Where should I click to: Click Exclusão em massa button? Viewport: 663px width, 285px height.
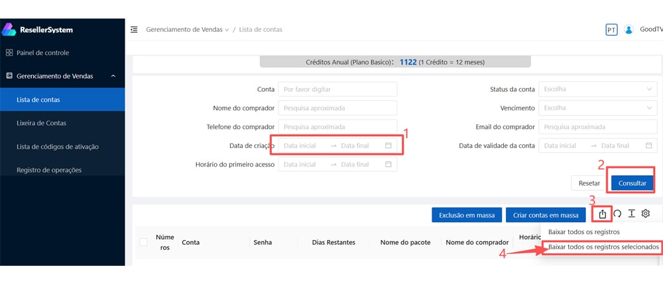[466, 215]
